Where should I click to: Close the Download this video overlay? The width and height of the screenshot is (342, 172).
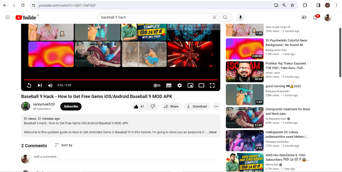(218, 26)
